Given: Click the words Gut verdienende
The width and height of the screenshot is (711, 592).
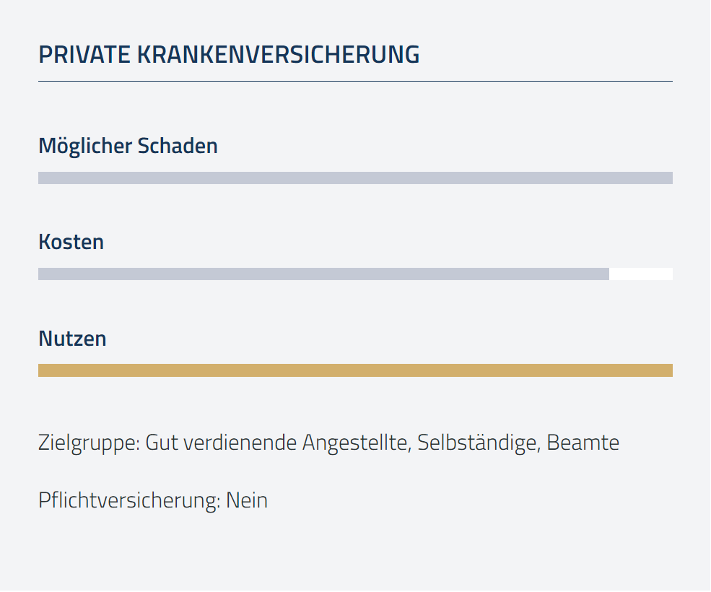Looking at the screenshot, I should point(221,443).
